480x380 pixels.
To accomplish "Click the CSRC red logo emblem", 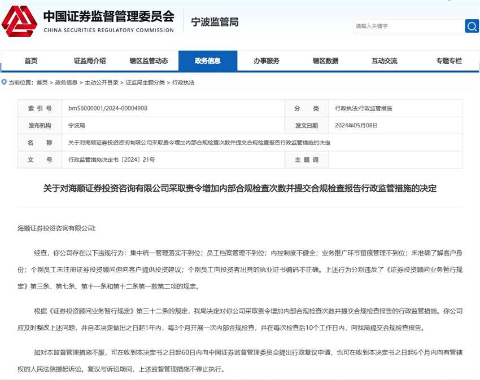I will (x=19, y=21).
